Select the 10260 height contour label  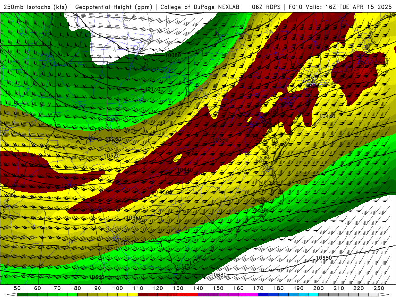click(x=114, y=139)
